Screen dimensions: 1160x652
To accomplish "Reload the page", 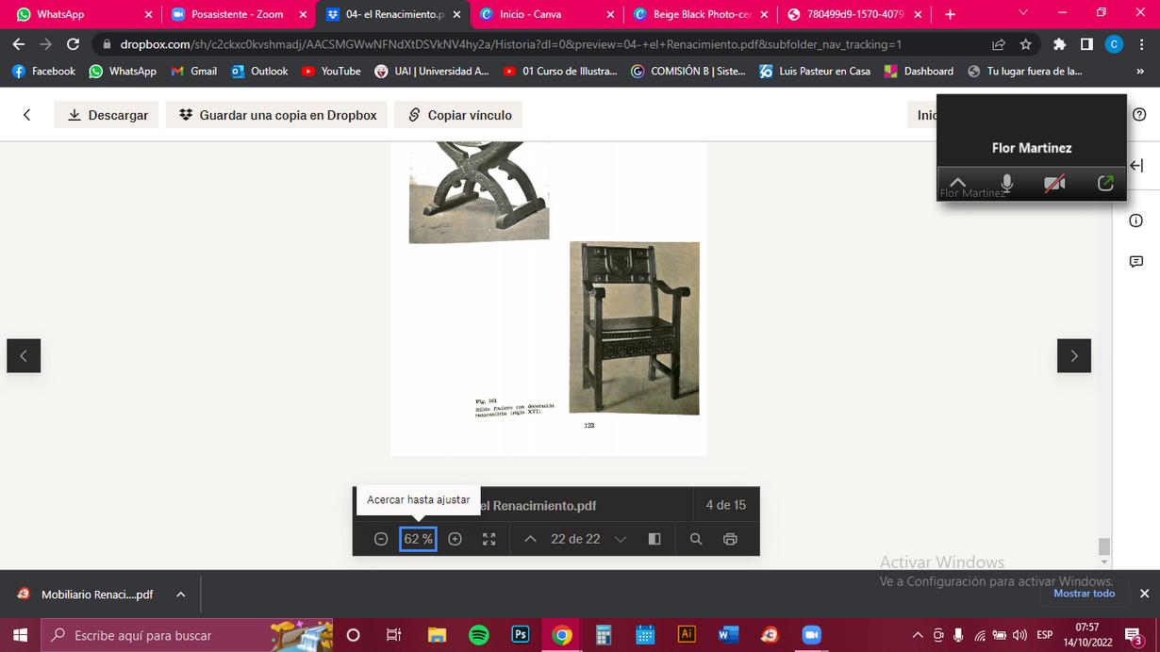I will 73,44.
